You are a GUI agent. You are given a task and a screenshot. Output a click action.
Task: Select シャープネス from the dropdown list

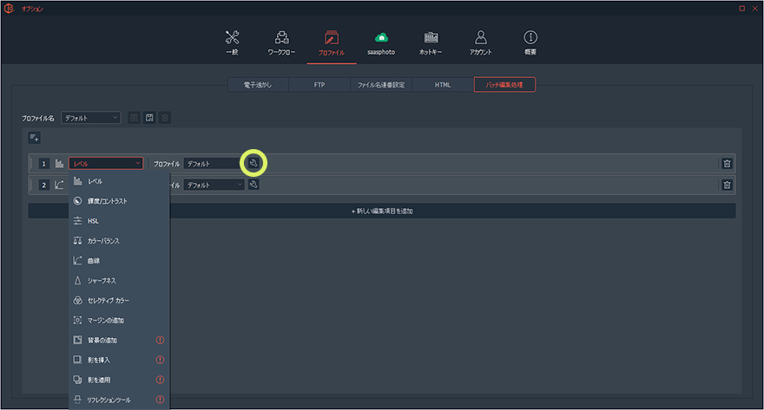coord(102,281)
